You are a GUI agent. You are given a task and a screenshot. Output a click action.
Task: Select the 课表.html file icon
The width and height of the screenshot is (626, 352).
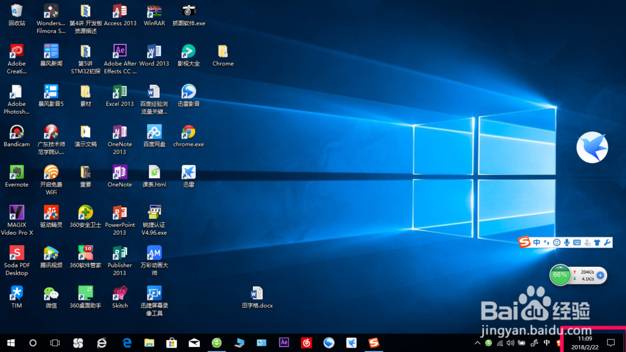[x=154, y=177]
